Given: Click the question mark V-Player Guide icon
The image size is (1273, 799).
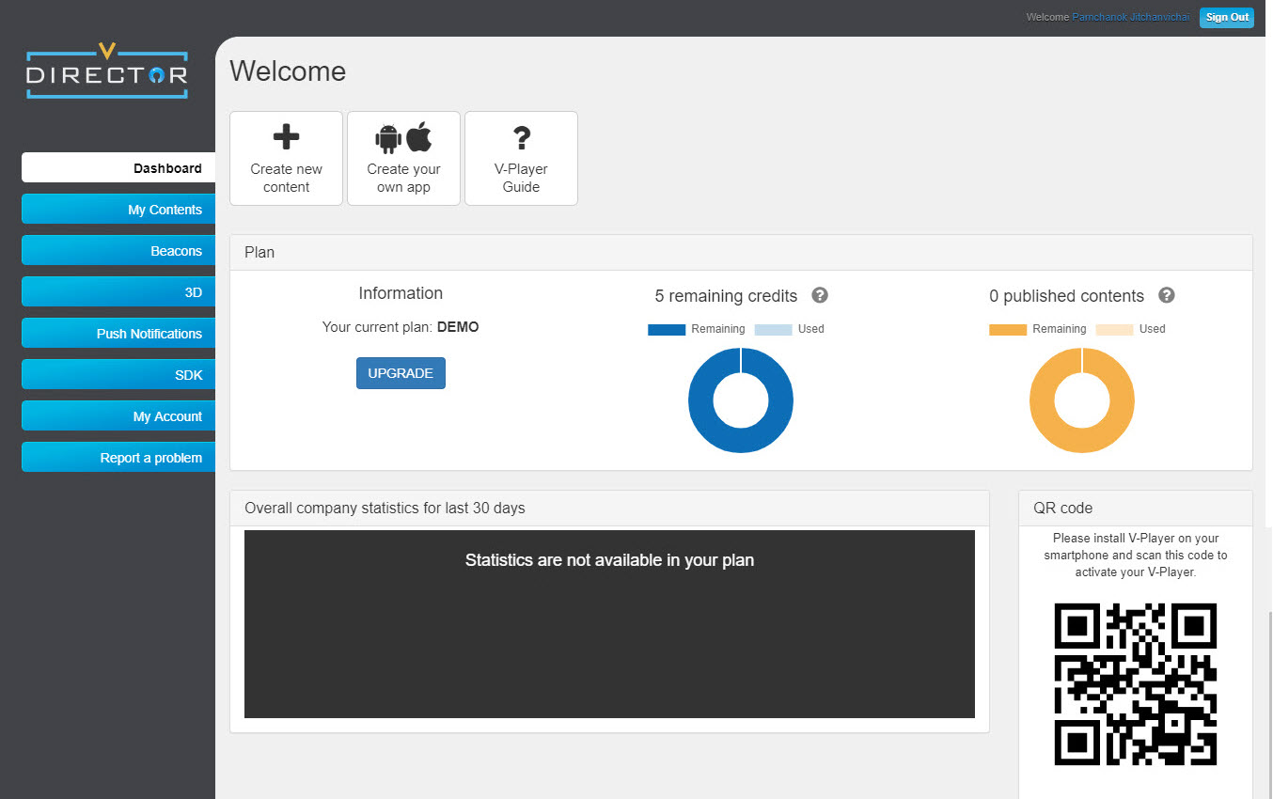Looking at the screenshot, I should pyautogui.click(x=521, y=138).
